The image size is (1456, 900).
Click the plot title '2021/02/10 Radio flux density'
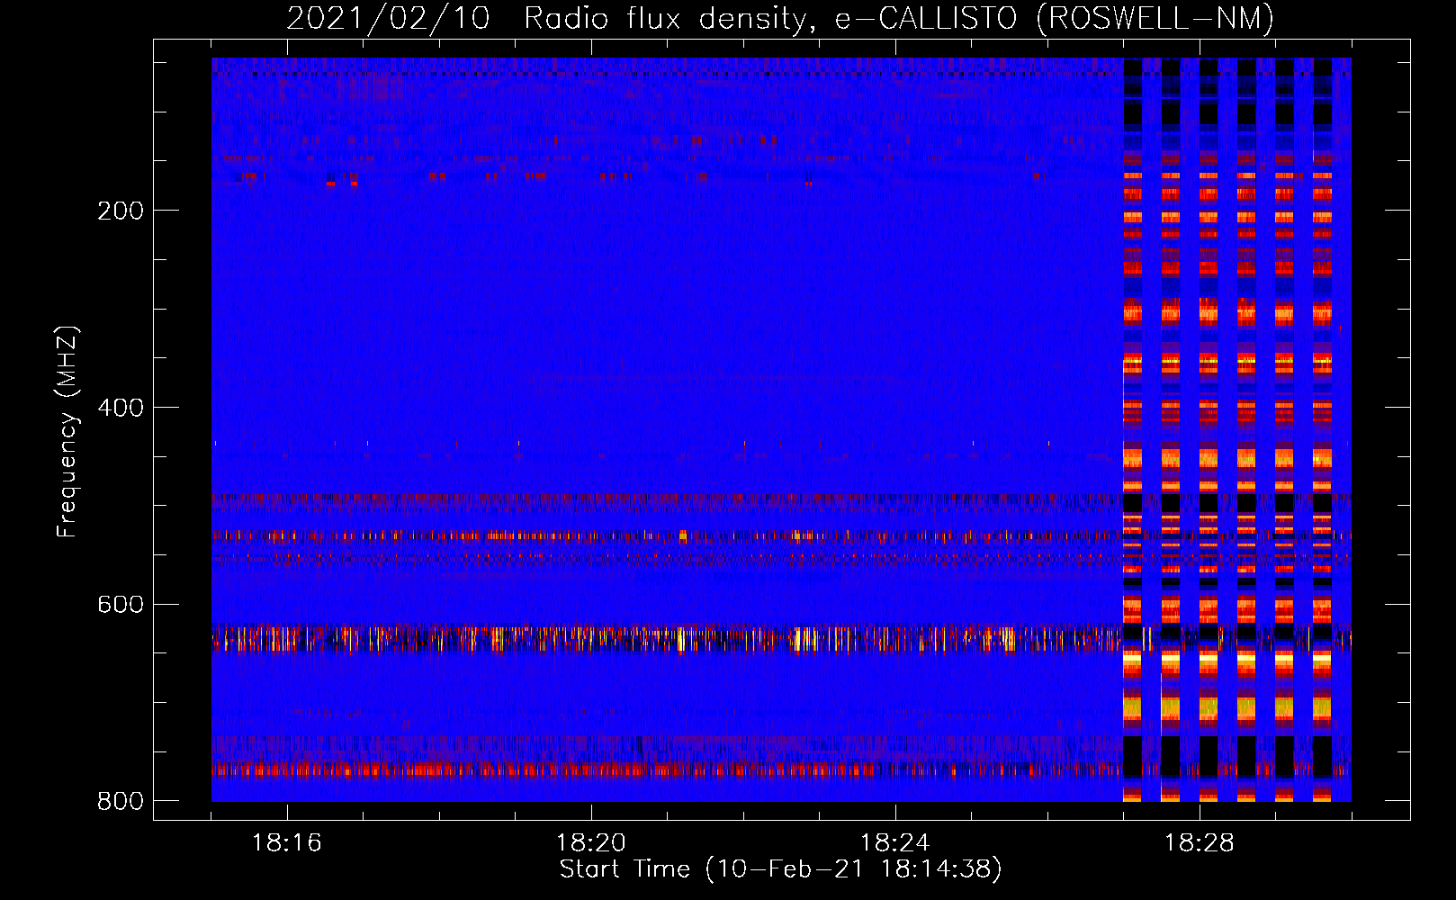click(780, 18)
